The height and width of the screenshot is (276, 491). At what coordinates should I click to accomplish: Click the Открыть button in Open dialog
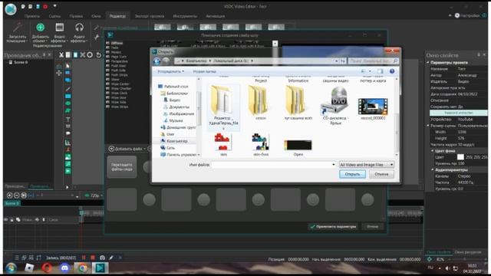click(352, 174)
